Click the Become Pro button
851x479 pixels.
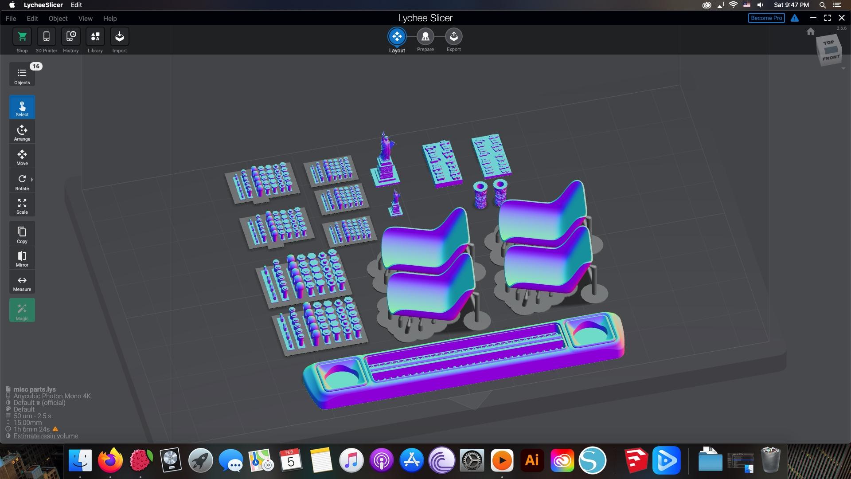coord(766,18)
